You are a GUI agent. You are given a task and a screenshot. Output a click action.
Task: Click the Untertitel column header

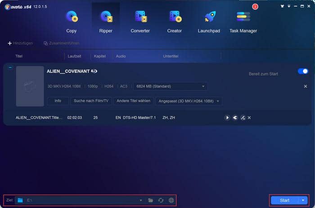click(x=171, y=56)
